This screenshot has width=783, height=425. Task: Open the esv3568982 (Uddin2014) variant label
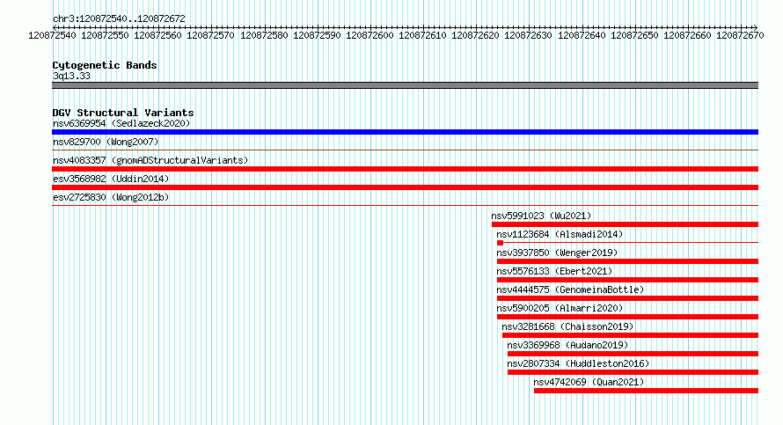(111, 179)
